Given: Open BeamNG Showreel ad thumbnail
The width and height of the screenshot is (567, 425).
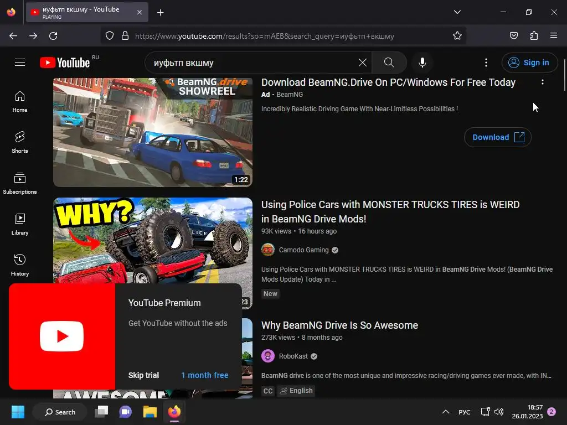Looking at the screenshot, I should 153,132.
